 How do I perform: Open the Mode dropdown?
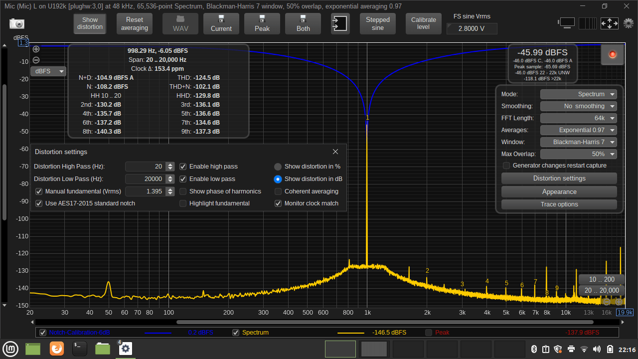tap(579, 94)
